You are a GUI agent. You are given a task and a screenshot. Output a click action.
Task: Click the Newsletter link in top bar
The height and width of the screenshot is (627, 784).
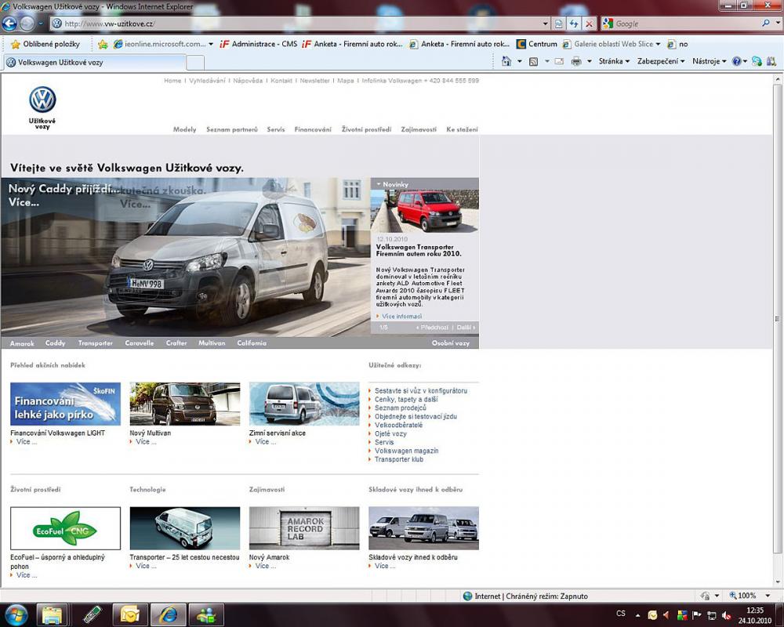[x=315, y=81]
